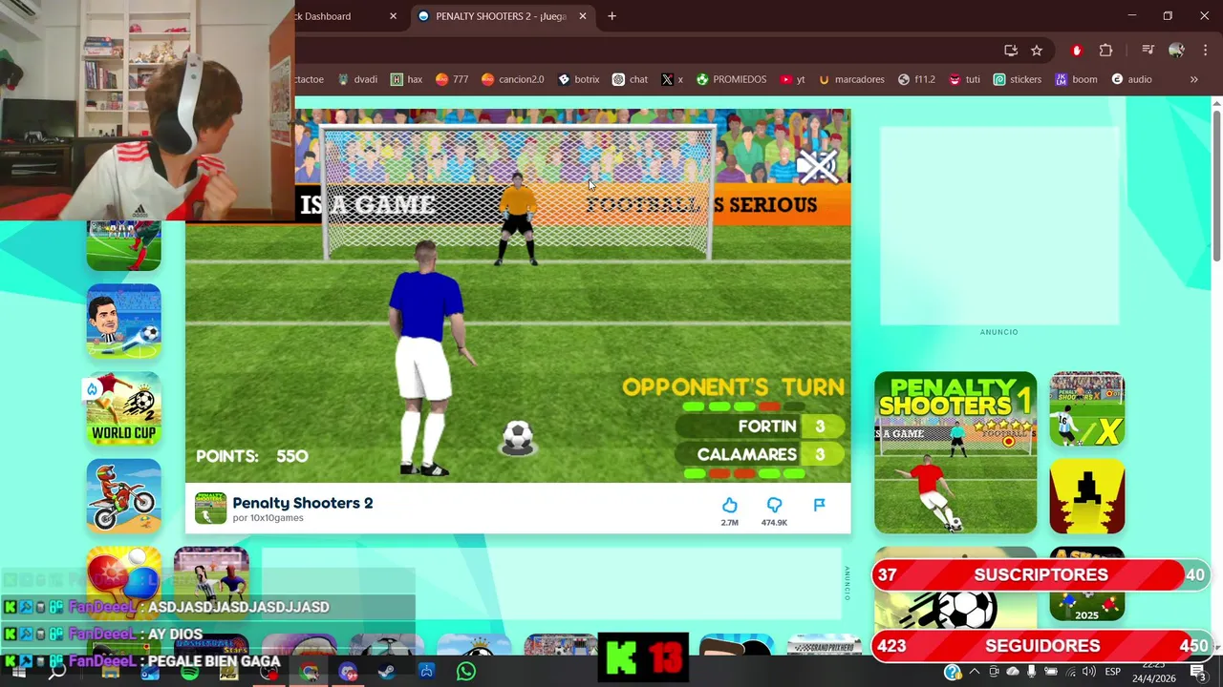Image resolution: width=1223 pixels, height=687 pixels.
Task: Open the big-head soccer game thumbnail in sidebar
Action: (x=123, y=321)
